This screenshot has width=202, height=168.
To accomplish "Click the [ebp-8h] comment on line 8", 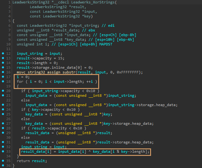I will click(x=127, y=35).
